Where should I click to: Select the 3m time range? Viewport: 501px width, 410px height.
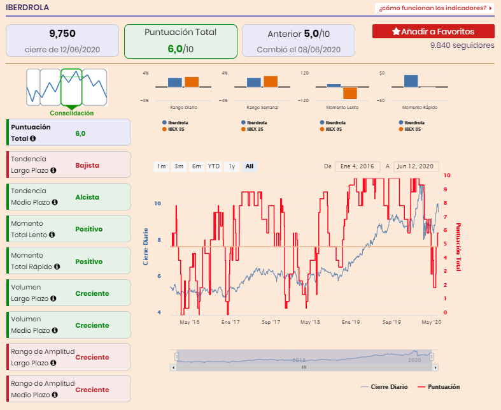179,166
